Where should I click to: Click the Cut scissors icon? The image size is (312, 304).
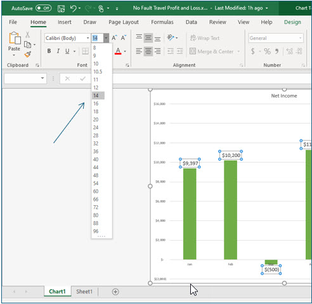(27, 35)
